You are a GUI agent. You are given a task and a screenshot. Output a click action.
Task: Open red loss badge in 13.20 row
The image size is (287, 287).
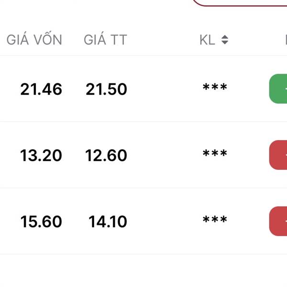tap(278, 155)
